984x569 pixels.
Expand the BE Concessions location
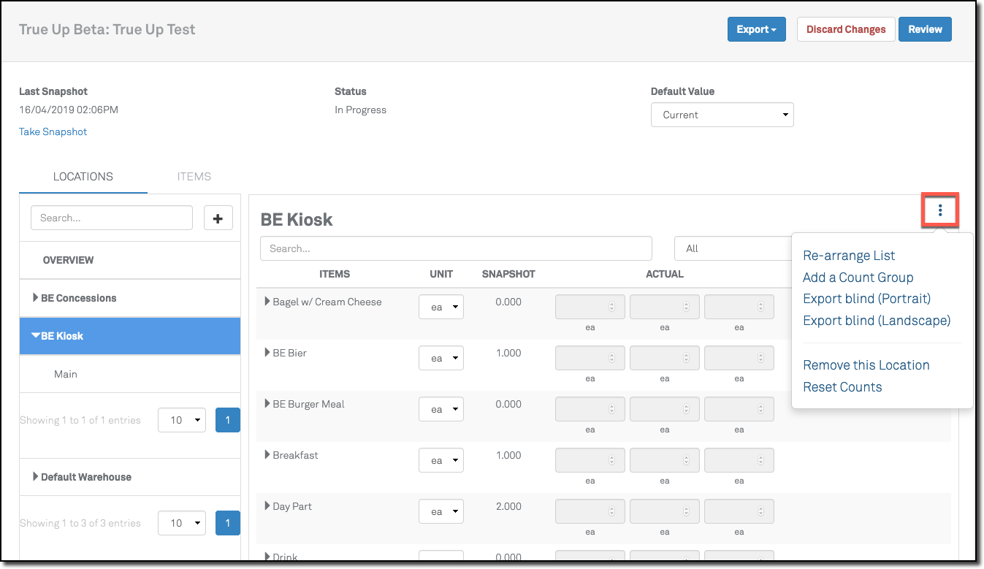36,298
